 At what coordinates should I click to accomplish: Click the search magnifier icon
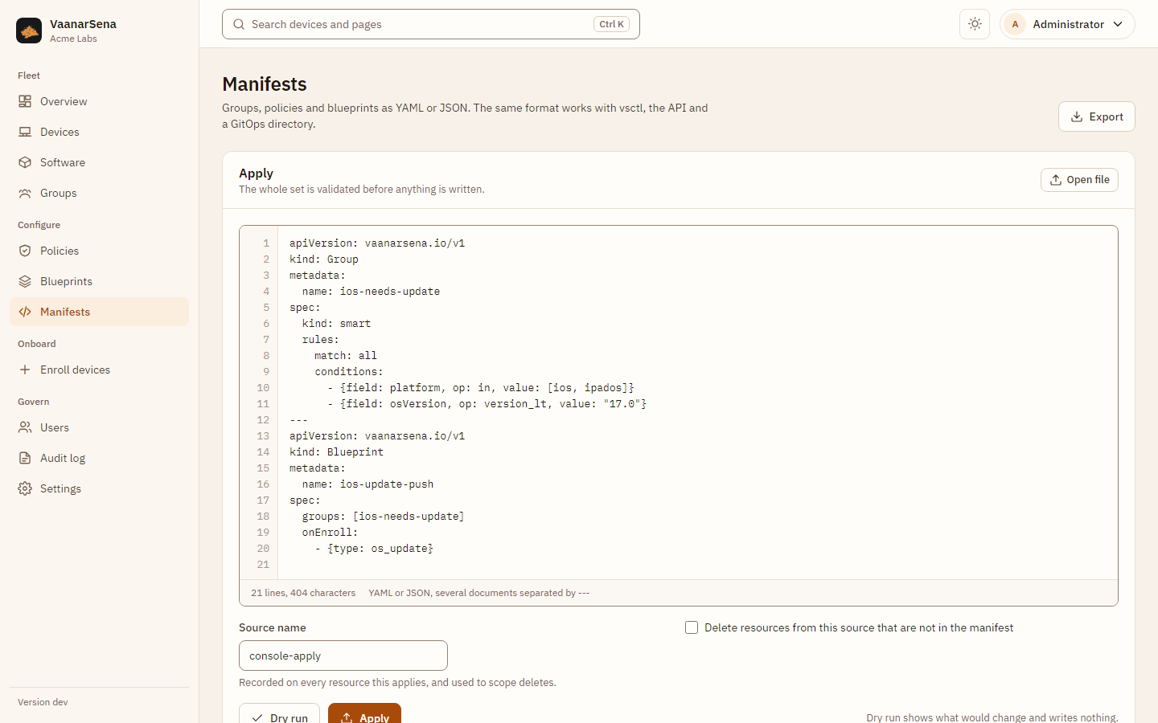point(239,24)
